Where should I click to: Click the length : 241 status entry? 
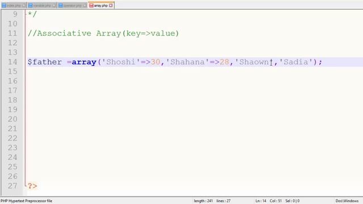(203, 201)
